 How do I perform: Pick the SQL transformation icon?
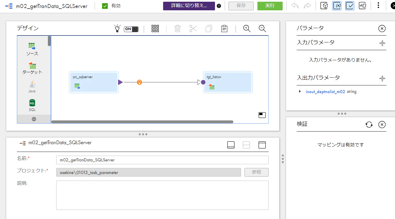32,103
